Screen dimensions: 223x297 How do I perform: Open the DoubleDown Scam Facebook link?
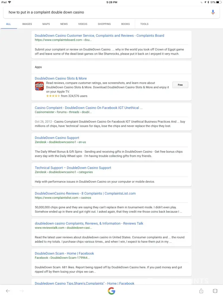point(64,253)
